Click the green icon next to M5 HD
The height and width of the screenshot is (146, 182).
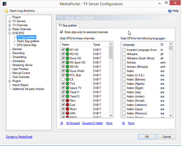[67, 67]
